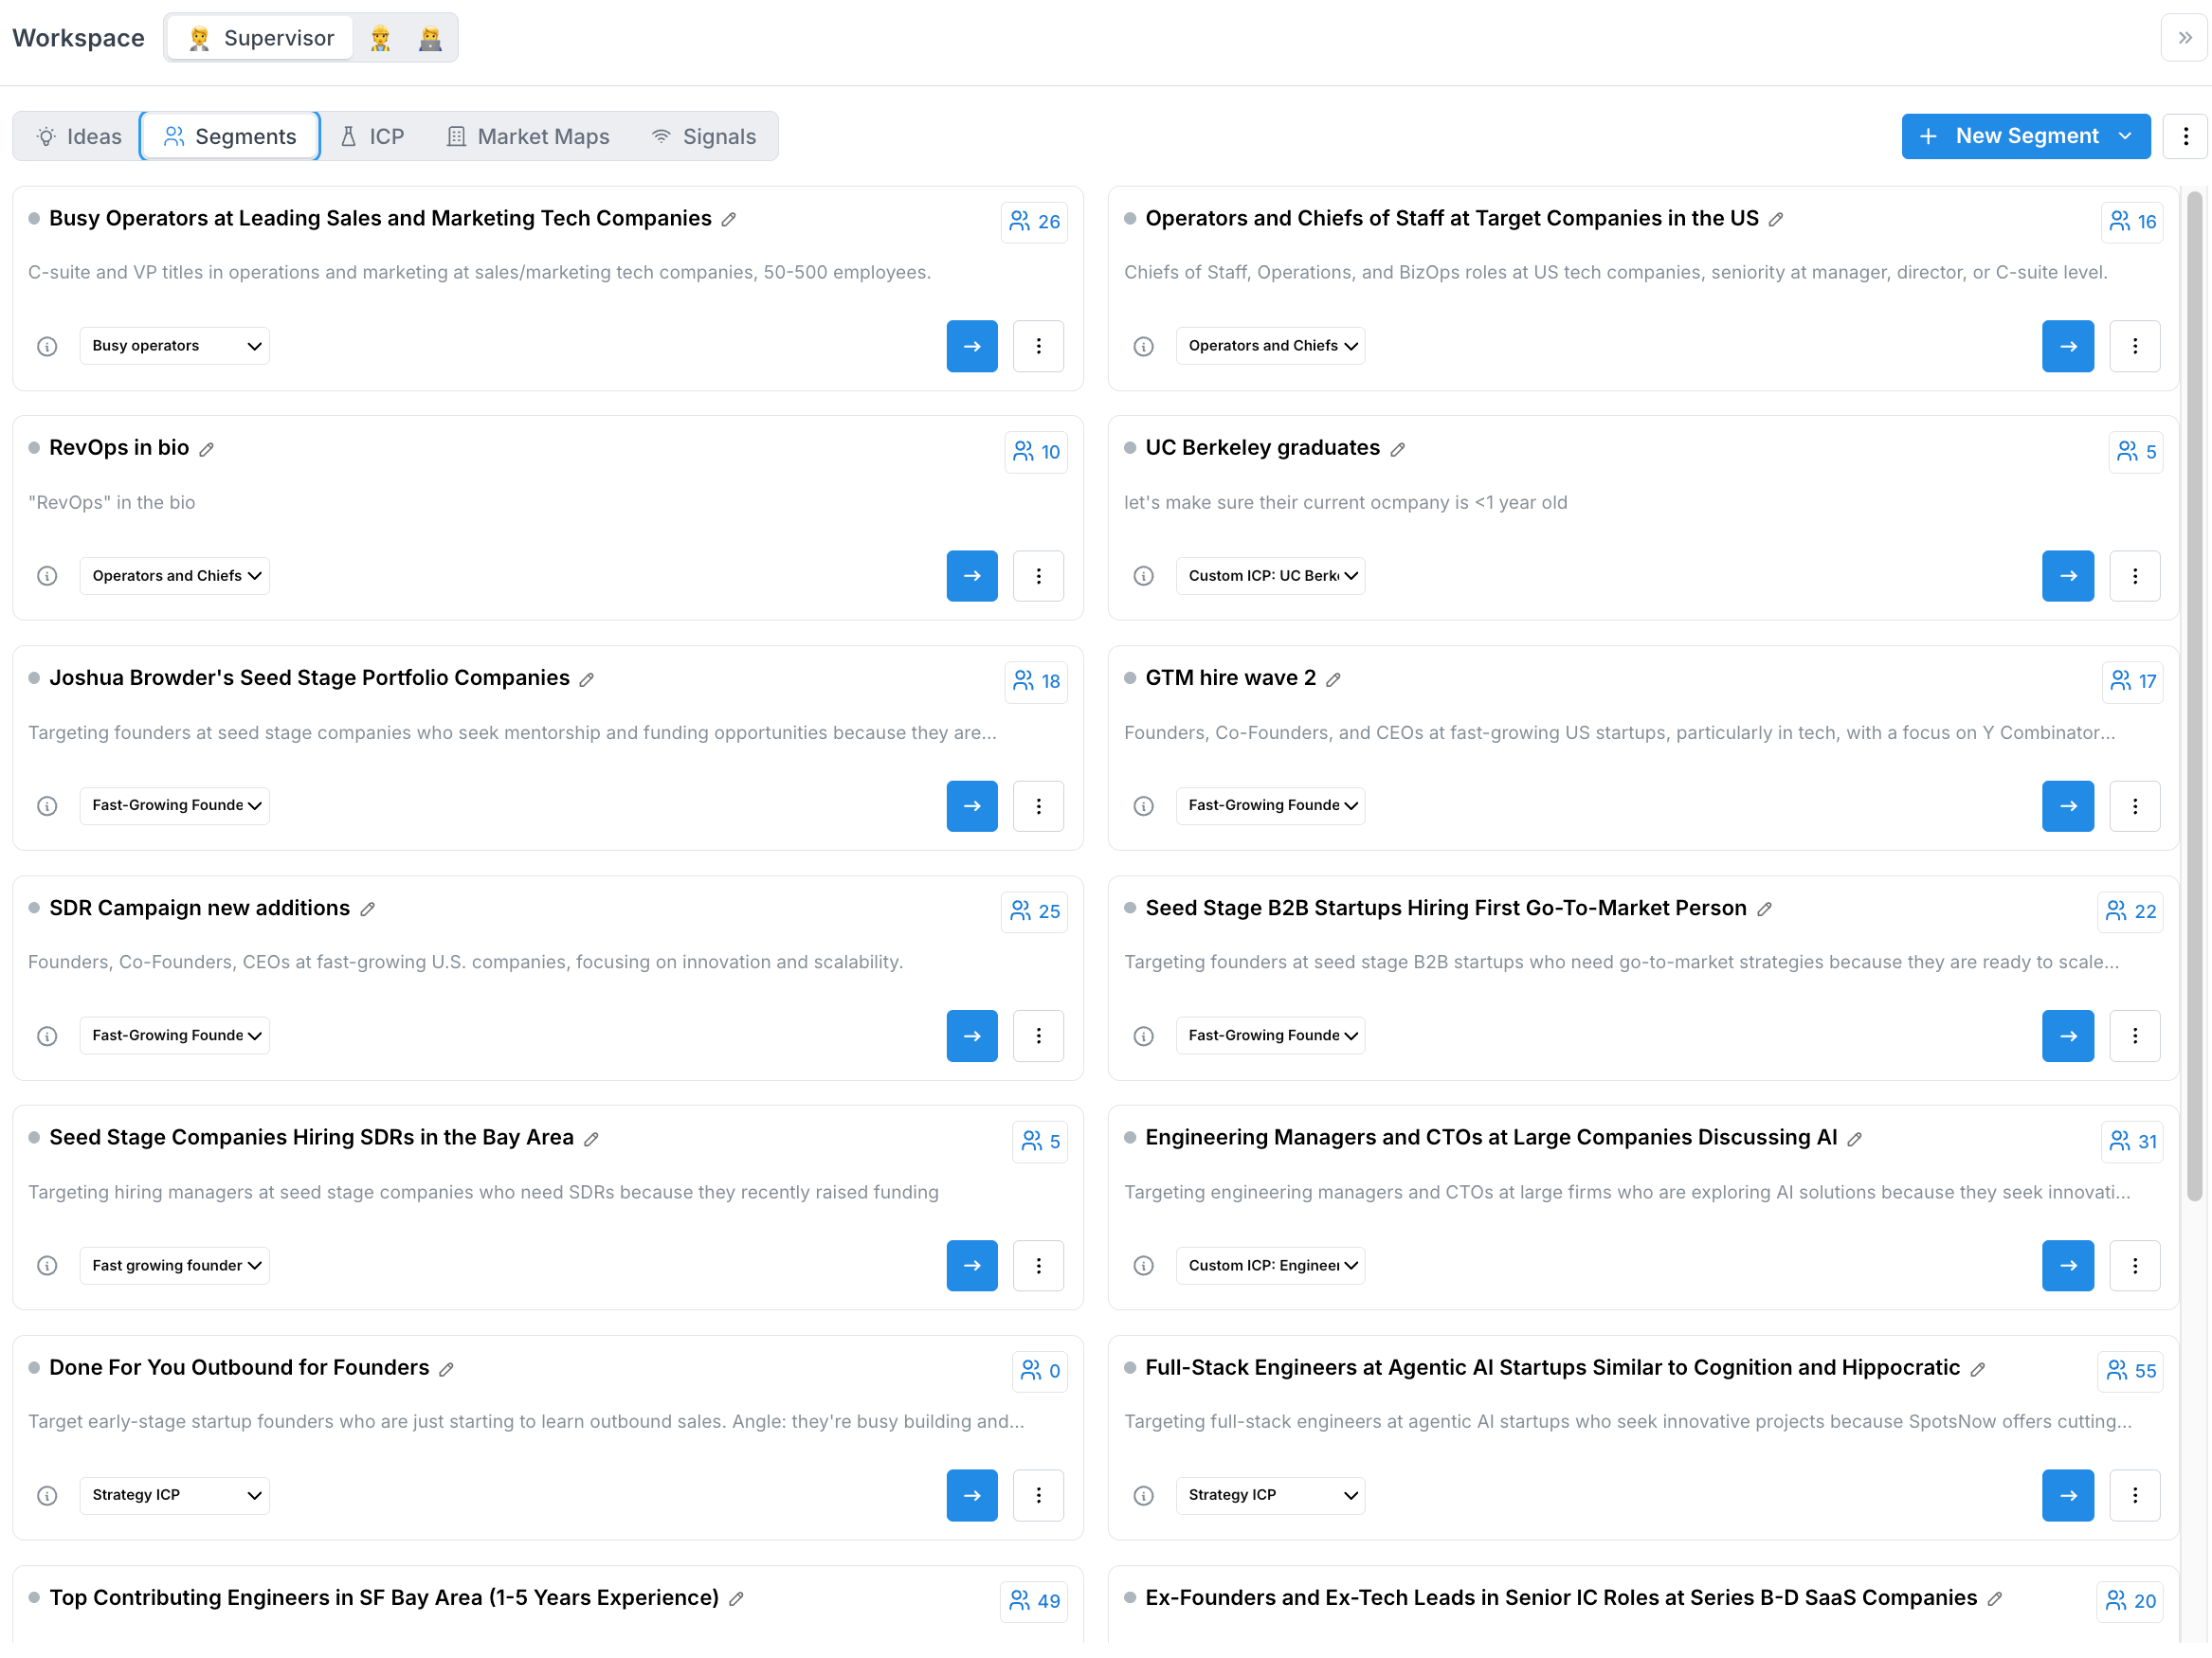Open the Signals tab

704,137
